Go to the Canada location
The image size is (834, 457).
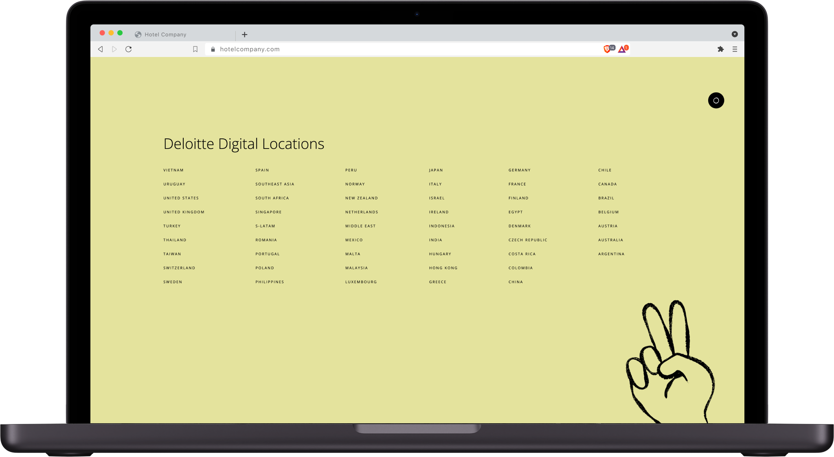[607, 184]
